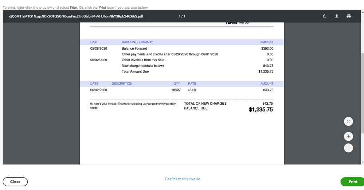The width and height of the screenshot is (364, 190).
Task: Download the invoice PDF
Action: (337, 16)
